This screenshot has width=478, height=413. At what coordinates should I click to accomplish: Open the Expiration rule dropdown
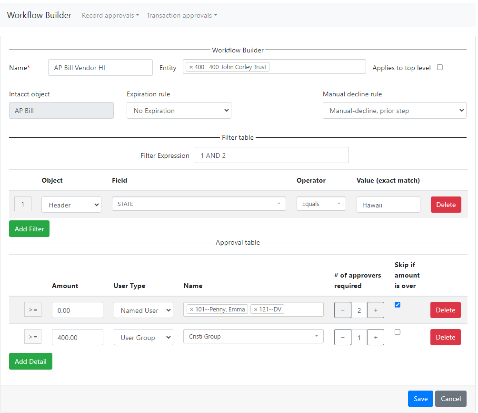tap(179, 111)
